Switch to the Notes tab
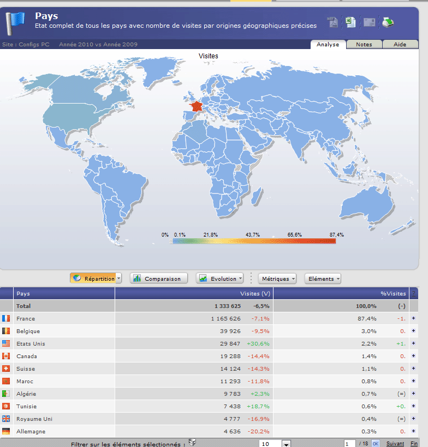Viewport: 428px width, 447px height. [364, 45]
